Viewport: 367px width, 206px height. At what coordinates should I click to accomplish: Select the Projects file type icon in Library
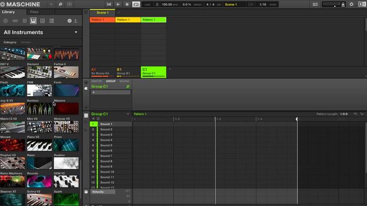tap(5, 21)
